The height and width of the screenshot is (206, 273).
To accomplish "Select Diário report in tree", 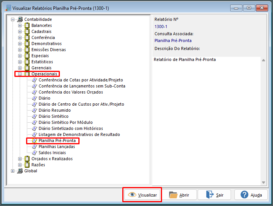I will tap(44, 98).
